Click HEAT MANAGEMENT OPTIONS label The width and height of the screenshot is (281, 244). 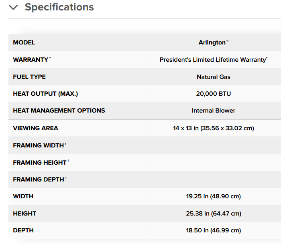coord(59,110)
